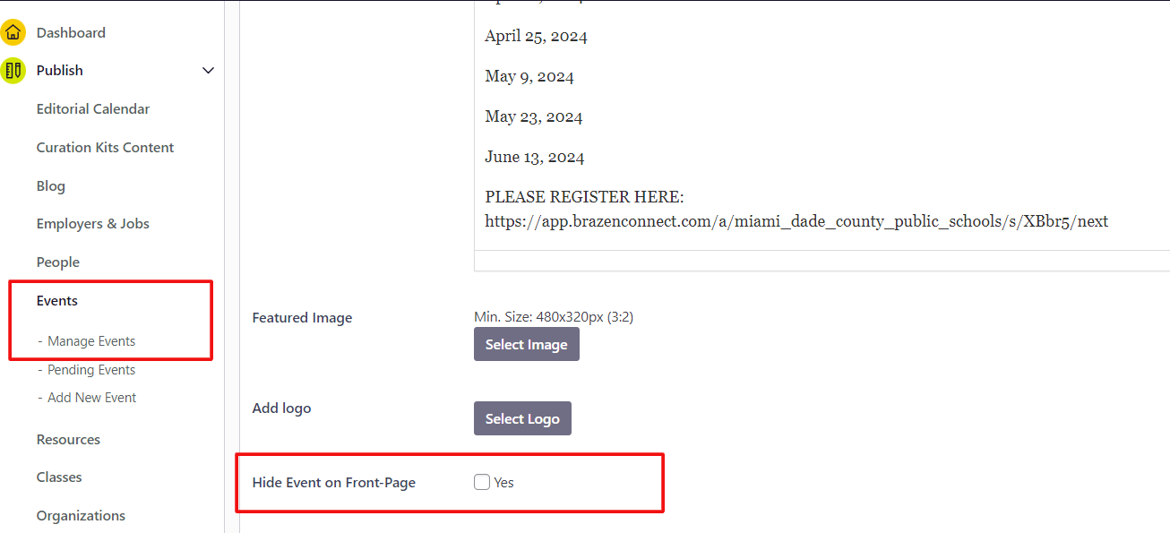Open the Classes section
Viewport: 1170px width, 533px height.
(x=59, y=477)
